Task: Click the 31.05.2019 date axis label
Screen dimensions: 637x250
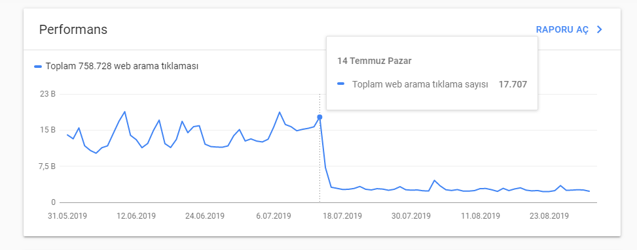Action: pyautogui.click(x=67, y=216)
